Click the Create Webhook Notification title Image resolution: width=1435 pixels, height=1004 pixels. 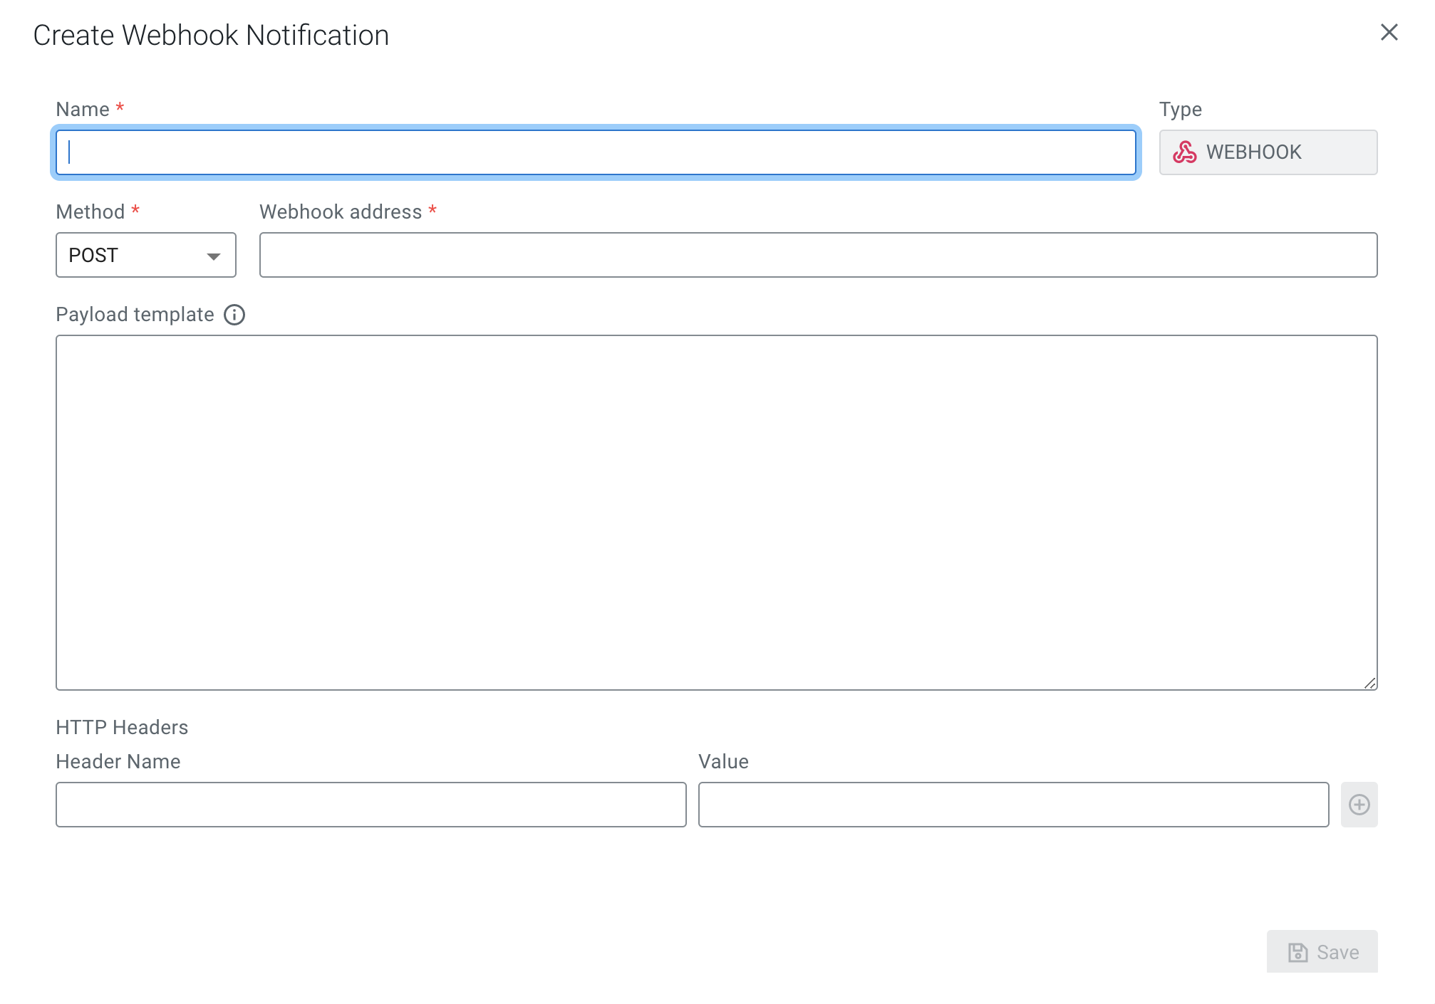coord(211,36)
